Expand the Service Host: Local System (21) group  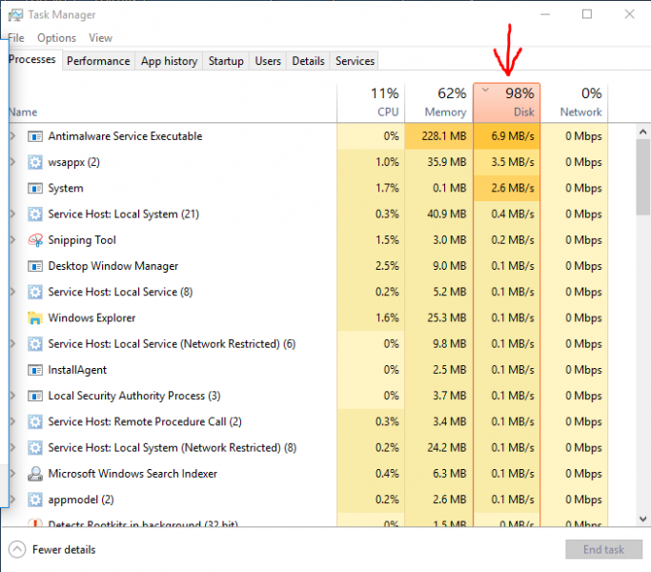(12, 214)
